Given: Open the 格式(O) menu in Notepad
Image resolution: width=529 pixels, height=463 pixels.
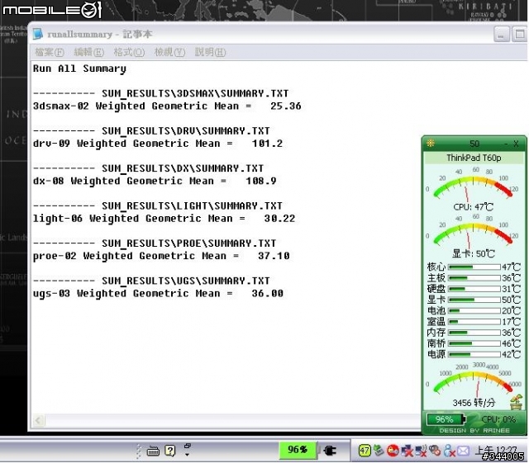Looking at the screenshot, I should [129, 52].
